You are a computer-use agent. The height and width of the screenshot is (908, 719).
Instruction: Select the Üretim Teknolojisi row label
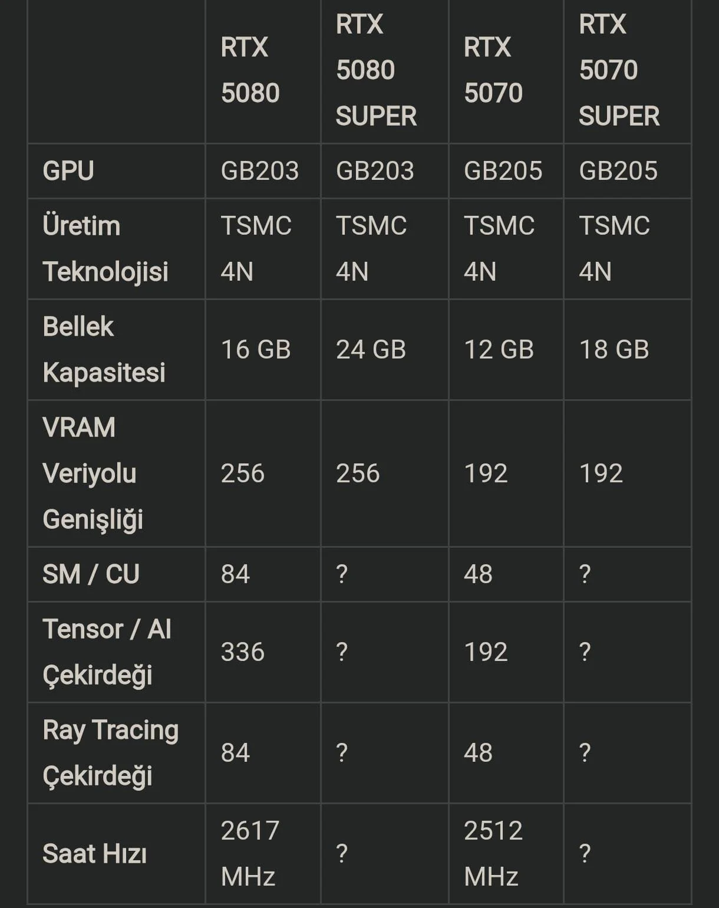[105, 249]
